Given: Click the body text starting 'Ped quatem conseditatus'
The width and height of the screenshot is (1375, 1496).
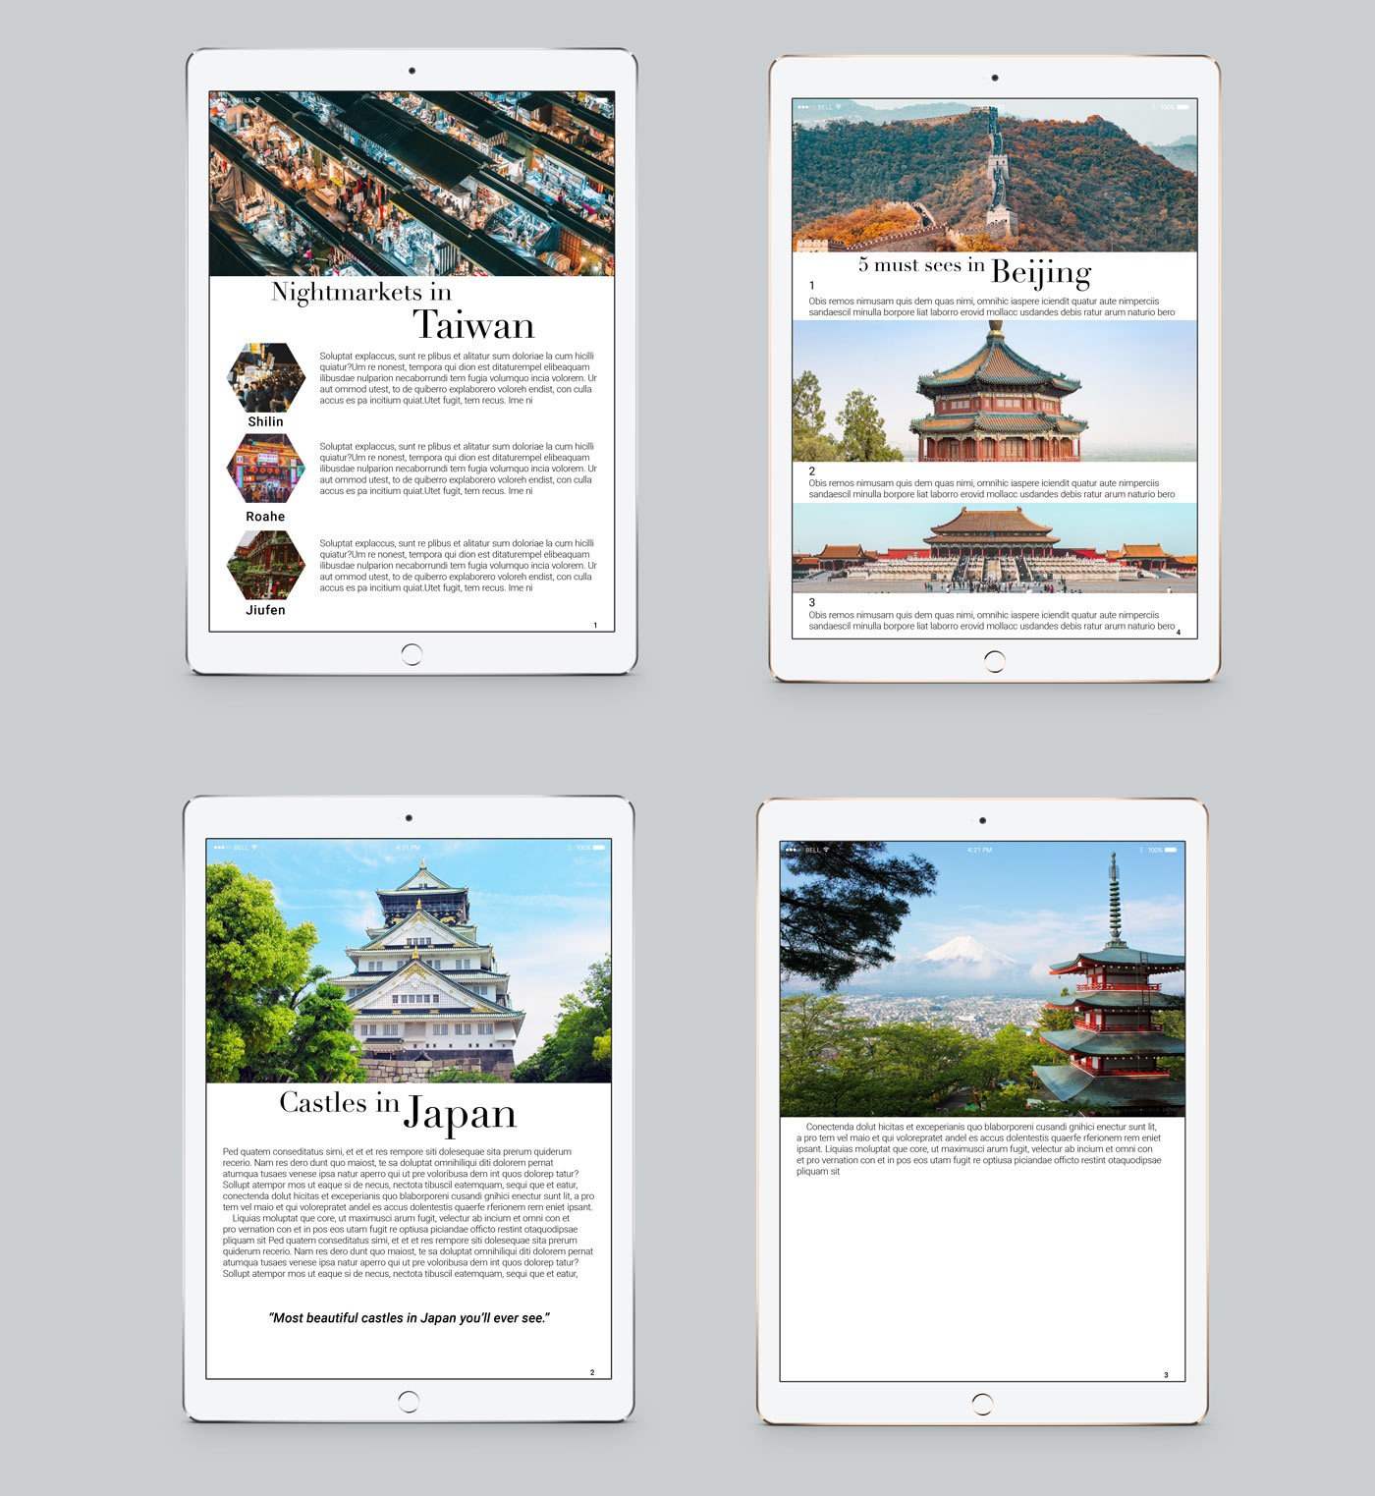Looking at the screenshot, I should point(409,1212).
